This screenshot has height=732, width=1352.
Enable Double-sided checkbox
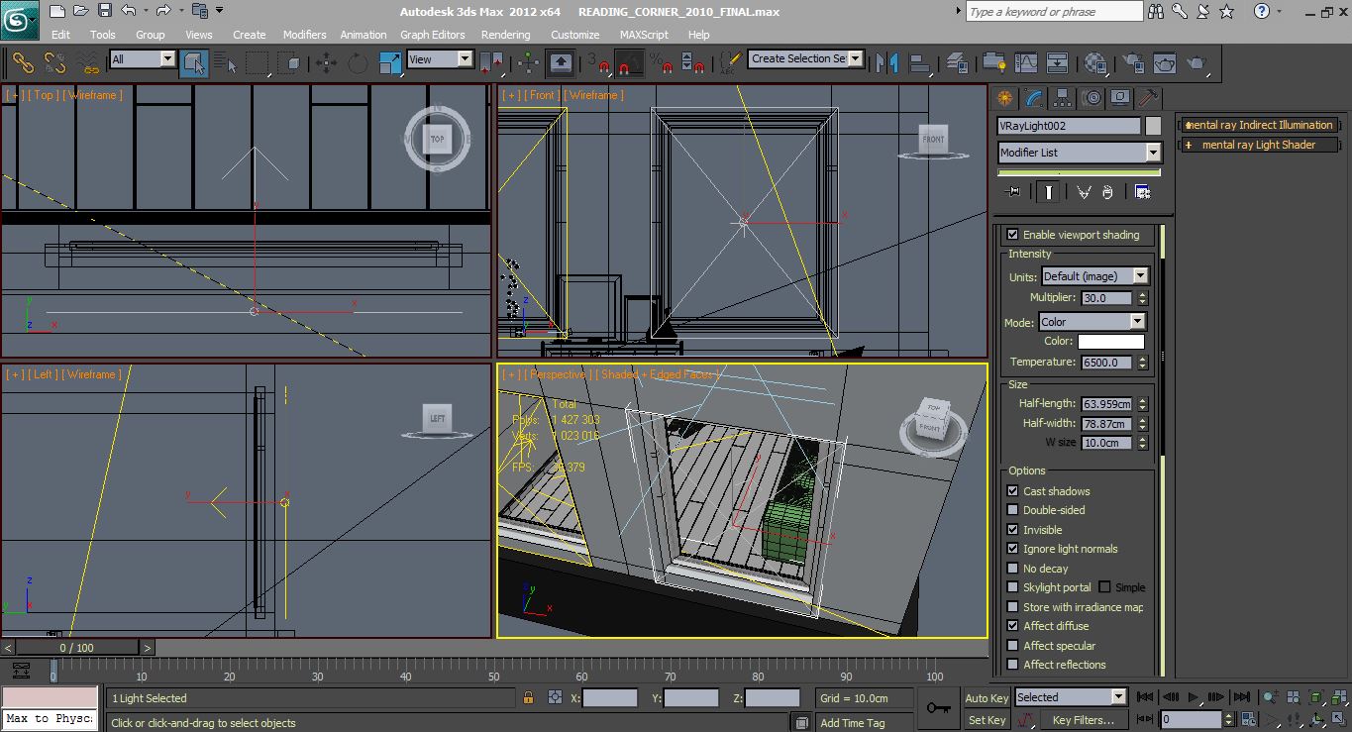tap(1012, 510)
